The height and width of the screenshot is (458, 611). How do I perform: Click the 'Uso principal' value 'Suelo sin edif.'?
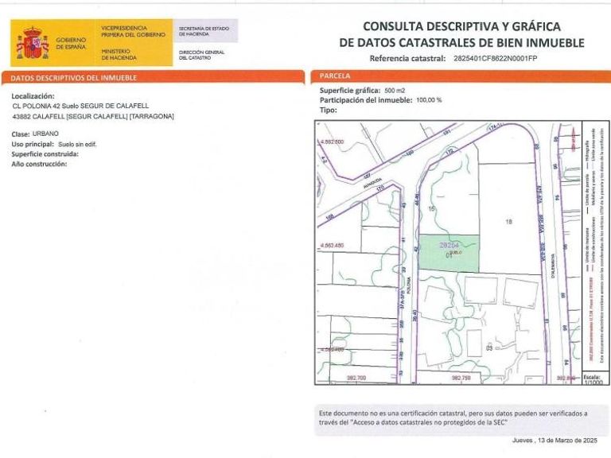point(77,144)
